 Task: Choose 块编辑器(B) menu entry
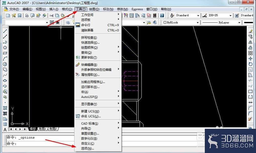98,65
